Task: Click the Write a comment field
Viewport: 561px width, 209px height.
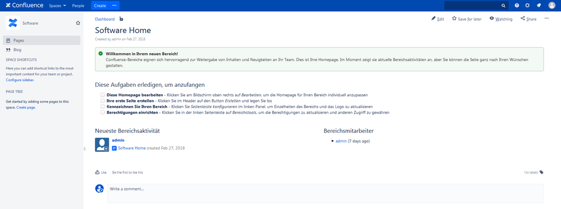Action: pos(325,193)
